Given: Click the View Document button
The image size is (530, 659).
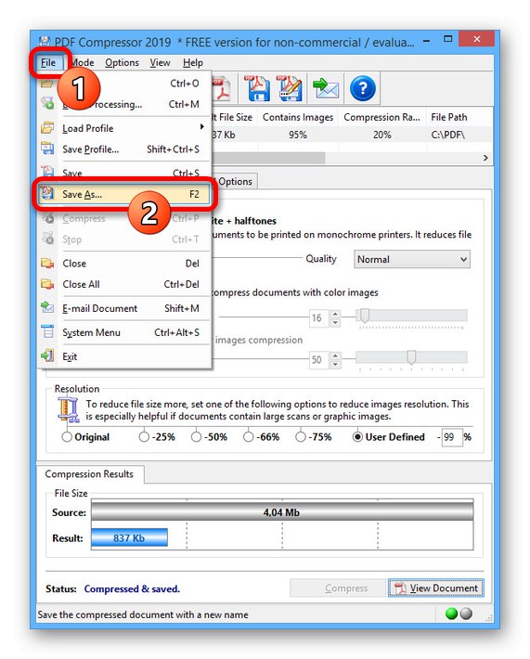Looking at the screenshot, I should [436, 588].
